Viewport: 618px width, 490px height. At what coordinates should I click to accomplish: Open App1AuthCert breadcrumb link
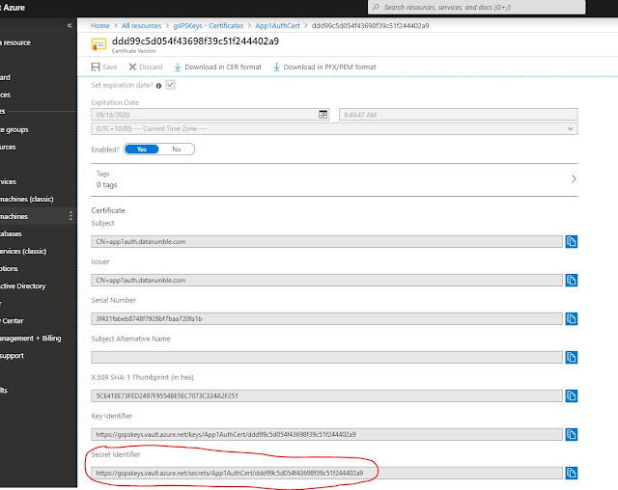coord(277,26)
